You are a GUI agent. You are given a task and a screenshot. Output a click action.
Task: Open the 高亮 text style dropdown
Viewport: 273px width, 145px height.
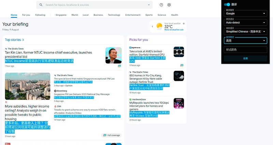245,41
